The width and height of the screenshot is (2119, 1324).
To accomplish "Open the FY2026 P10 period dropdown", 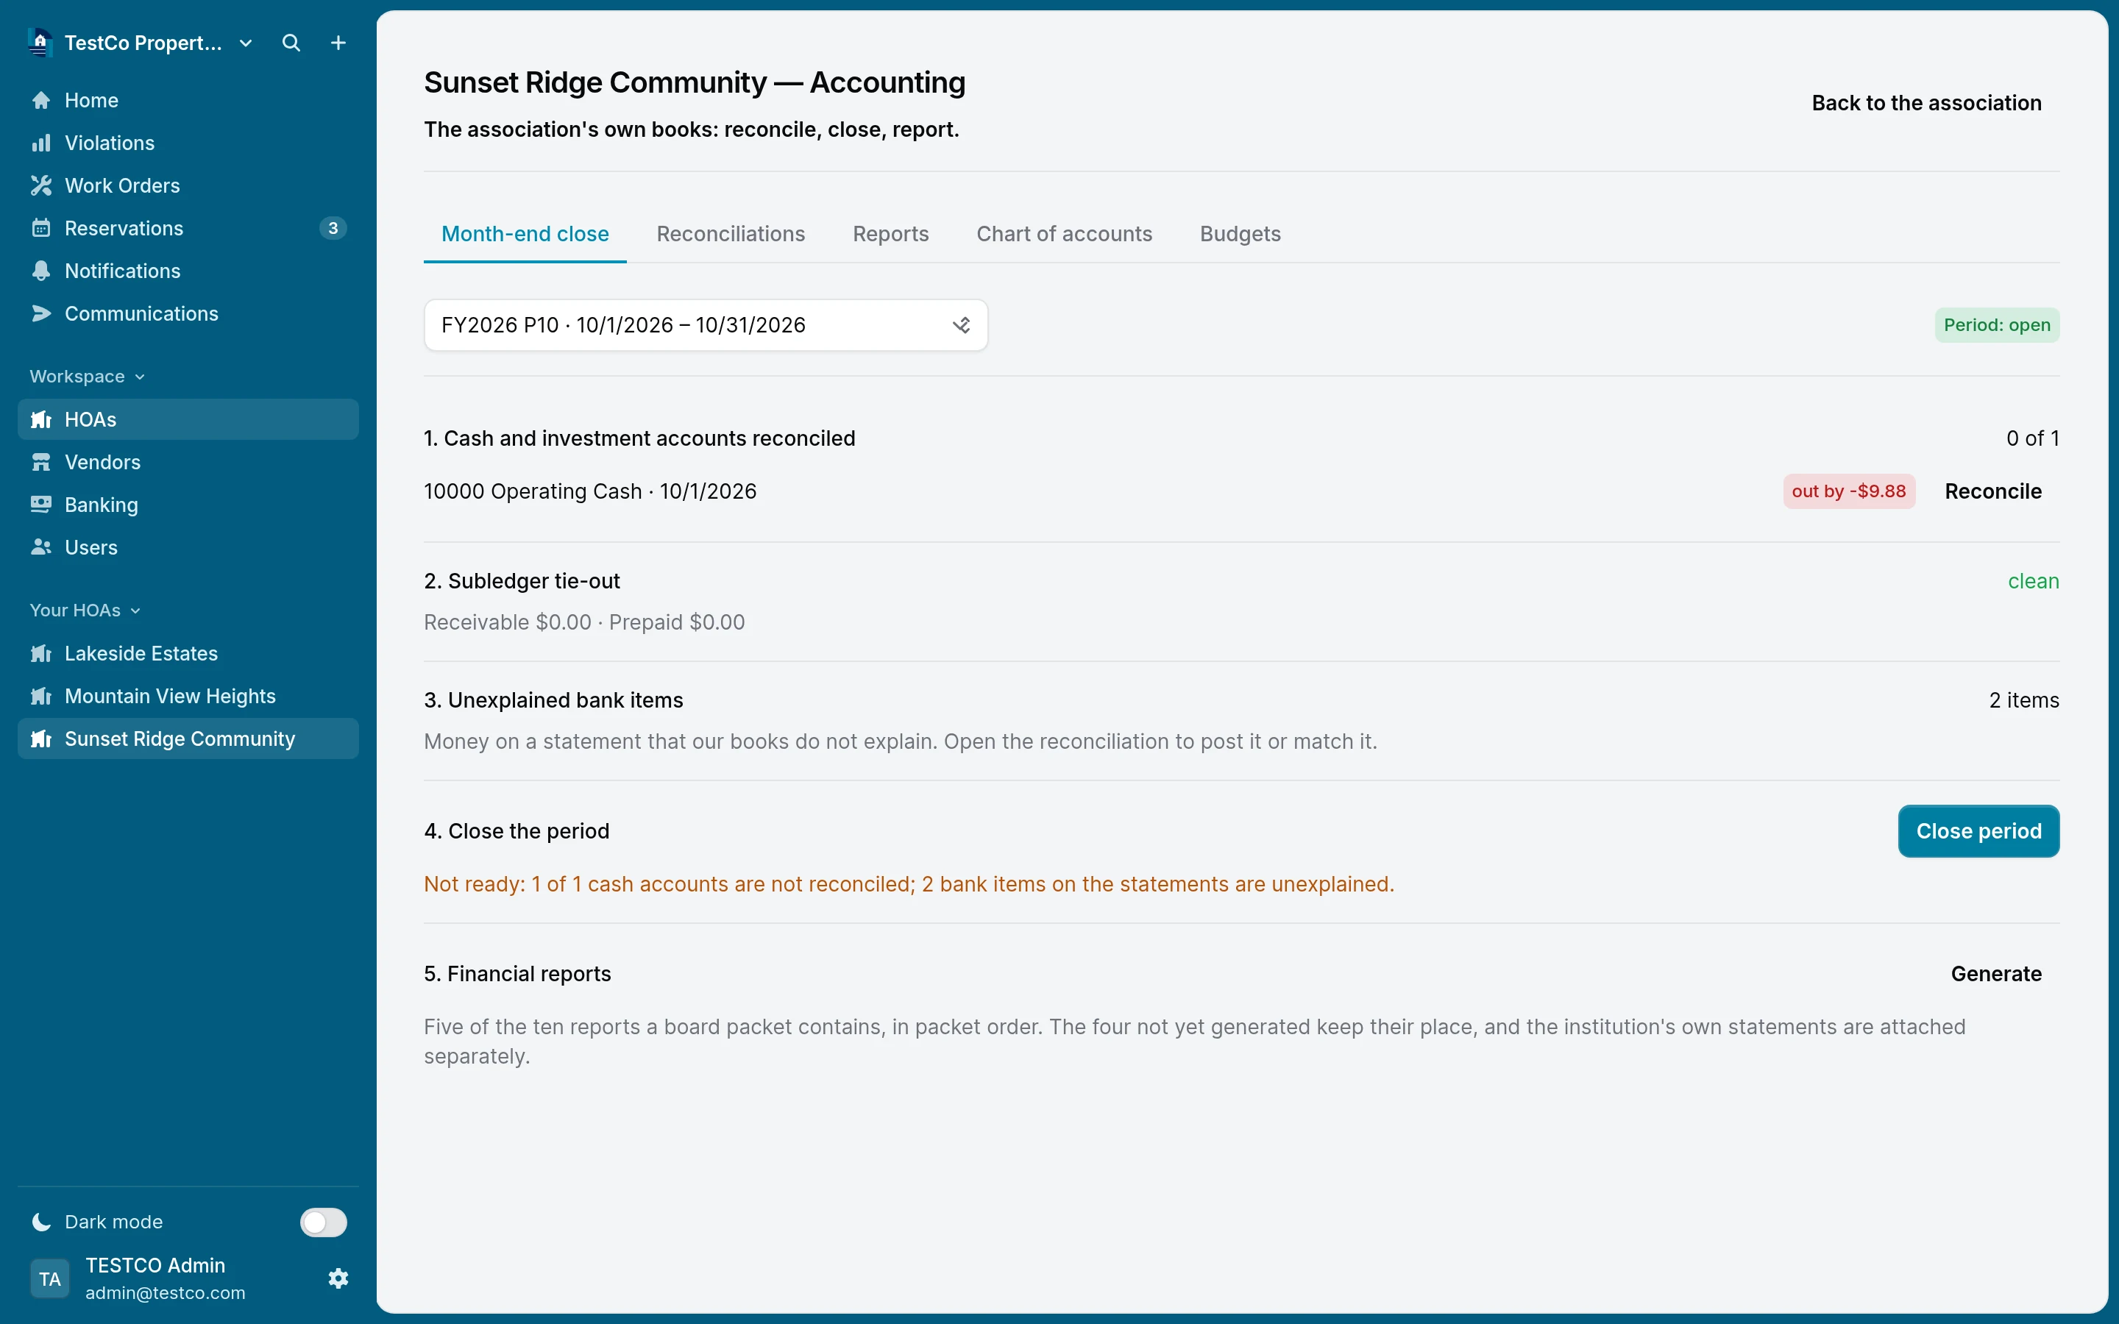I will 706,325.
